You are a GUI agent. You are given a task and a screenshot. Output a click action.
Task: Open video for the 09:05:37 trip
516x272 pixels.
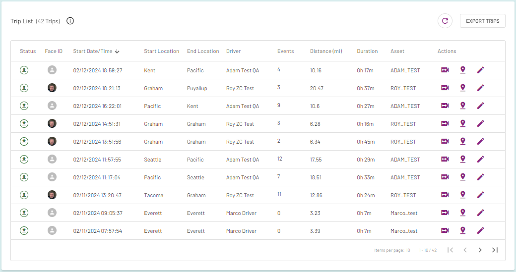click(445, 213)
